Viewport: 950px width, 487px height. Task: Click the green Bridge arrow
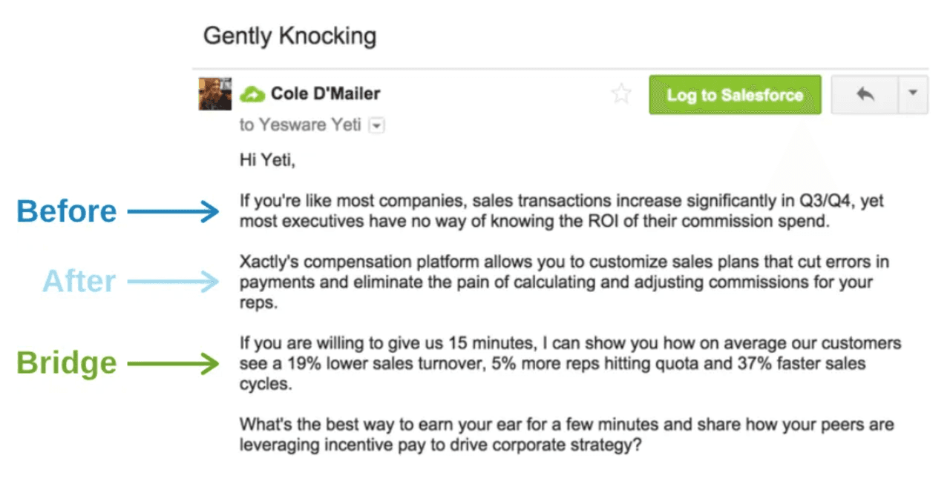(x=174, y=363)
